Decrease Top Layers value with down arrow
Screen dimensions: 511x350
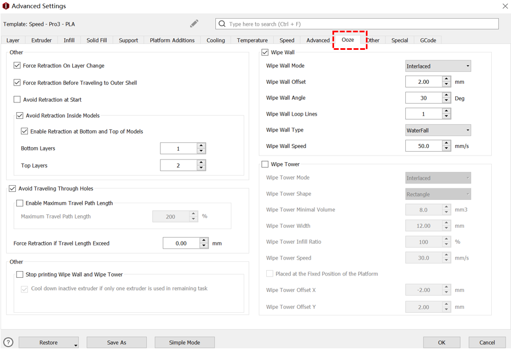pos(201,168)
